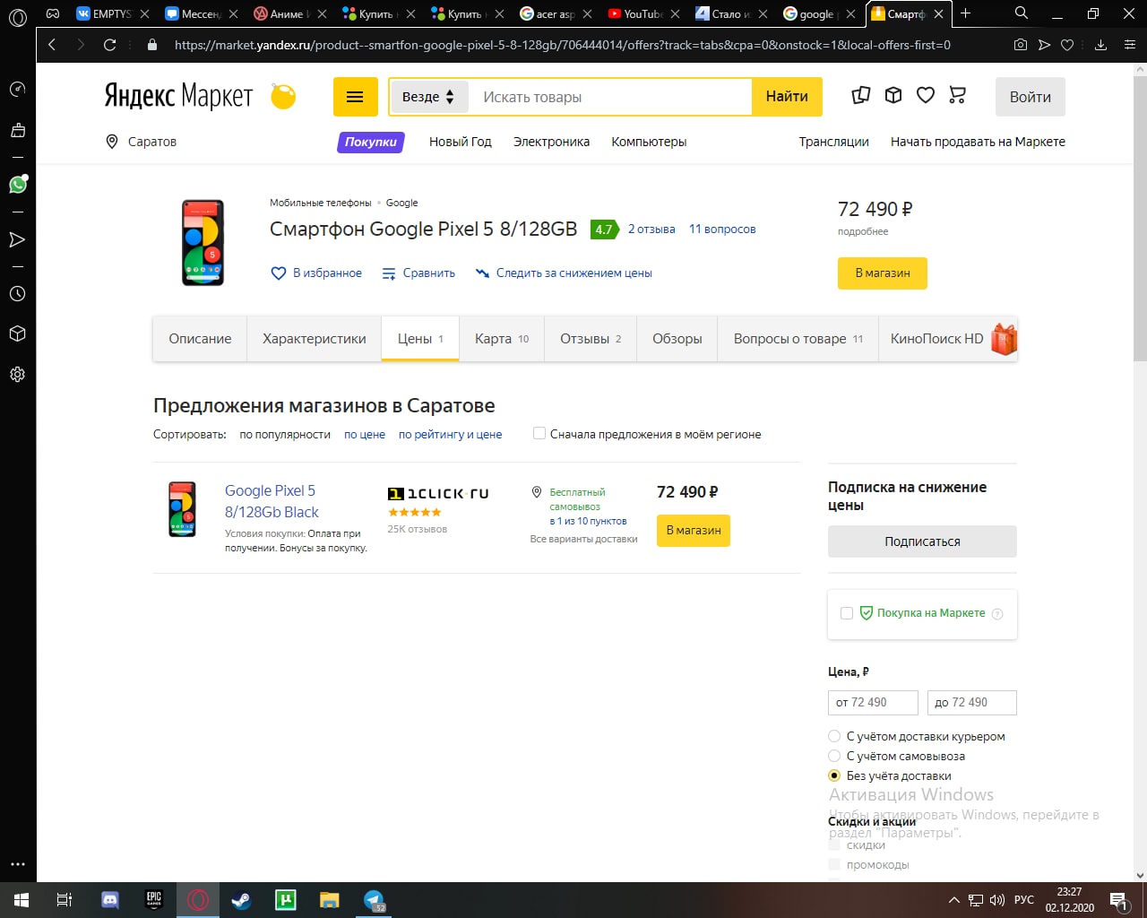Open browser downloads icon
Screen dimensions: 1147x918
coord(1101,45)
